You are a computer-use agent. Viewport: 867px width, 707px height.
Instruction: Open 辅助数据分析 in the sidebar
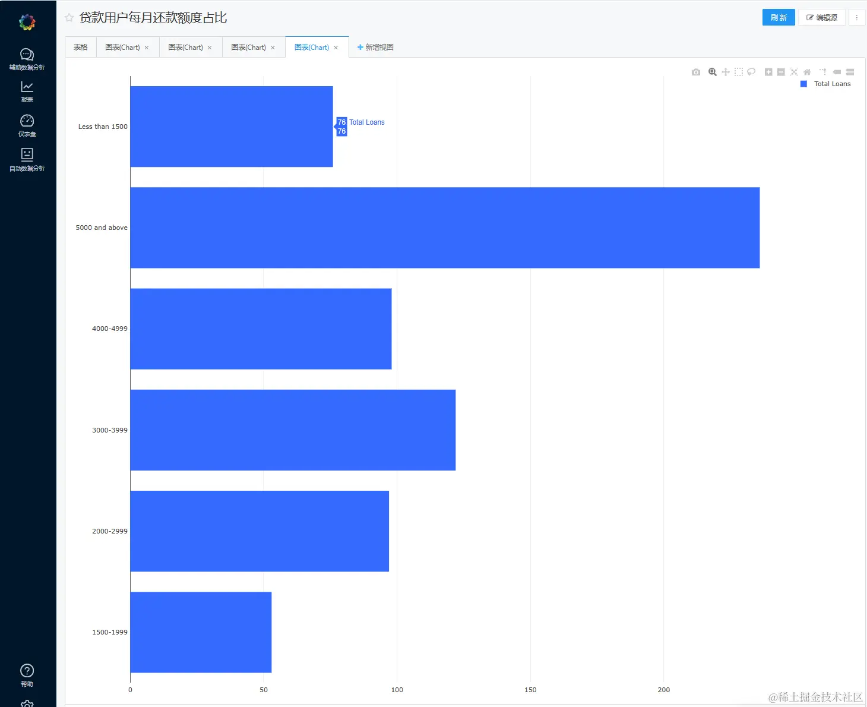click(x=27, y=59)
